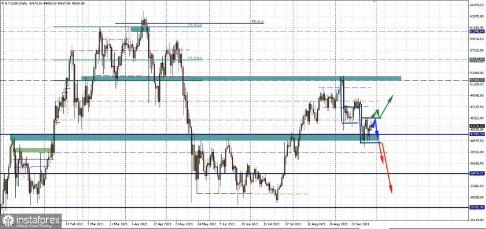Click the 61048.64 price label on axis
Viewport: 486px width, 229px height.
tap(477, 32)
